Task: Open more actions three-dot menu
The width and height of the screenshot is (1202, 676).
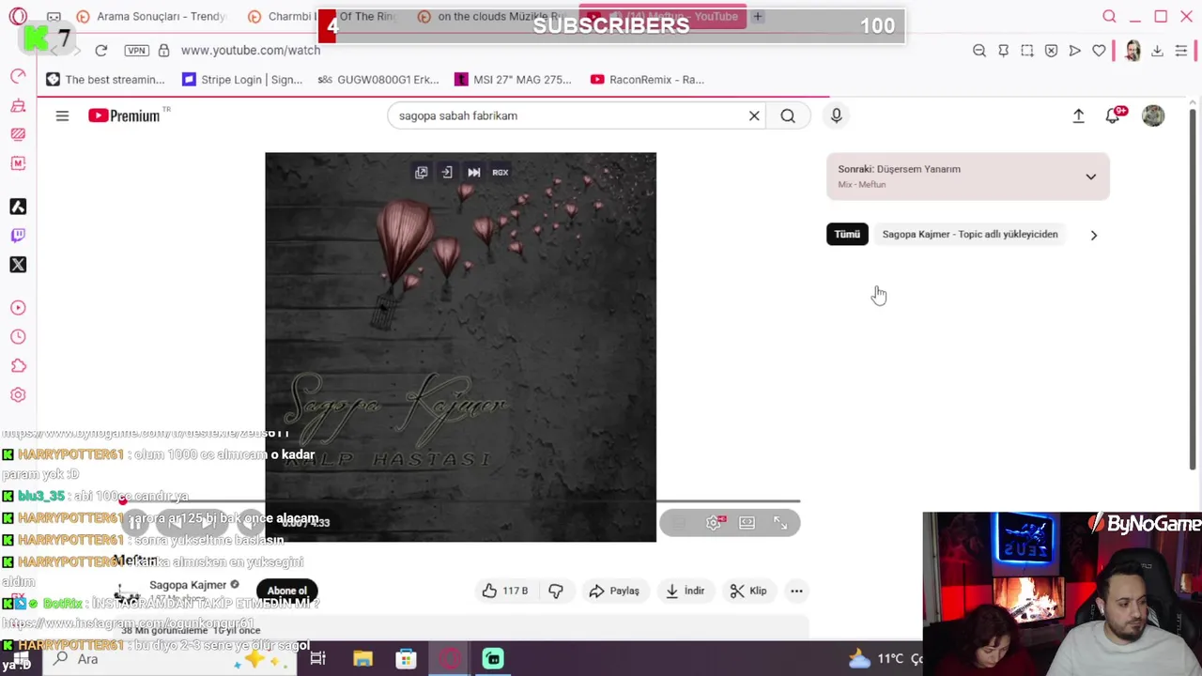Action: 796,591
